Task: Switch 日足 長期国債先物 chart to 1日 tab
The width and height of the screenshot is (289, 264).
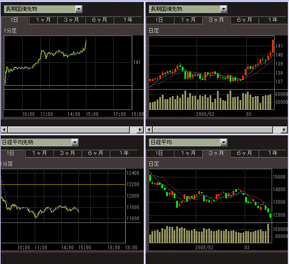Action: click(x=160, y=20)
